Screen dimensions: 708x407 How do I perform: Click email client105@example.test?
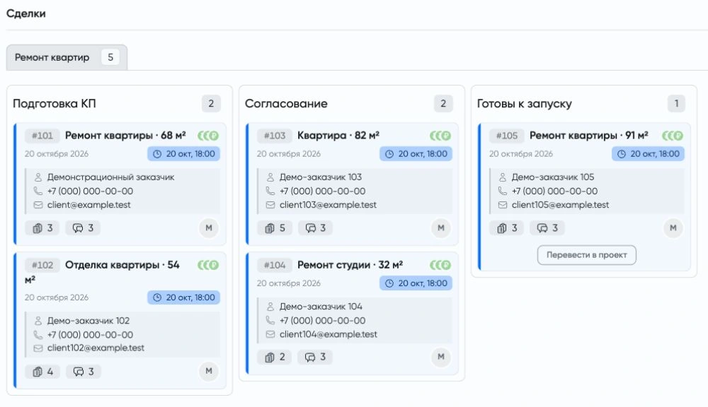click(560, 205)
